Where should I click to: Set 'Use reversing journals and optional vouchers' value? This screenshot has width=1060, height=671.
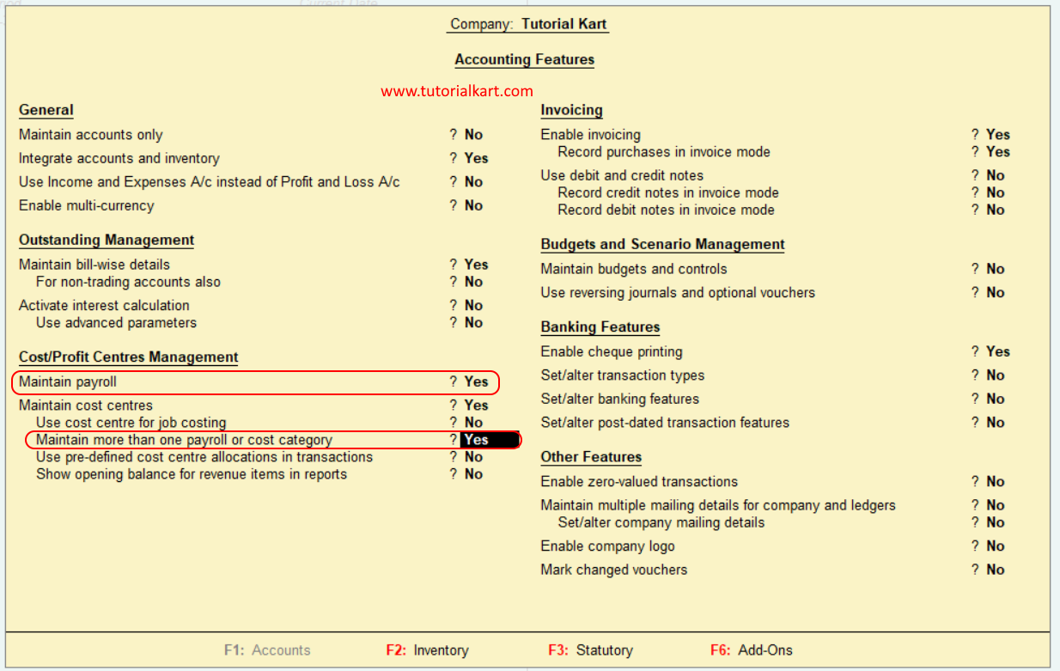pos(996,293)
